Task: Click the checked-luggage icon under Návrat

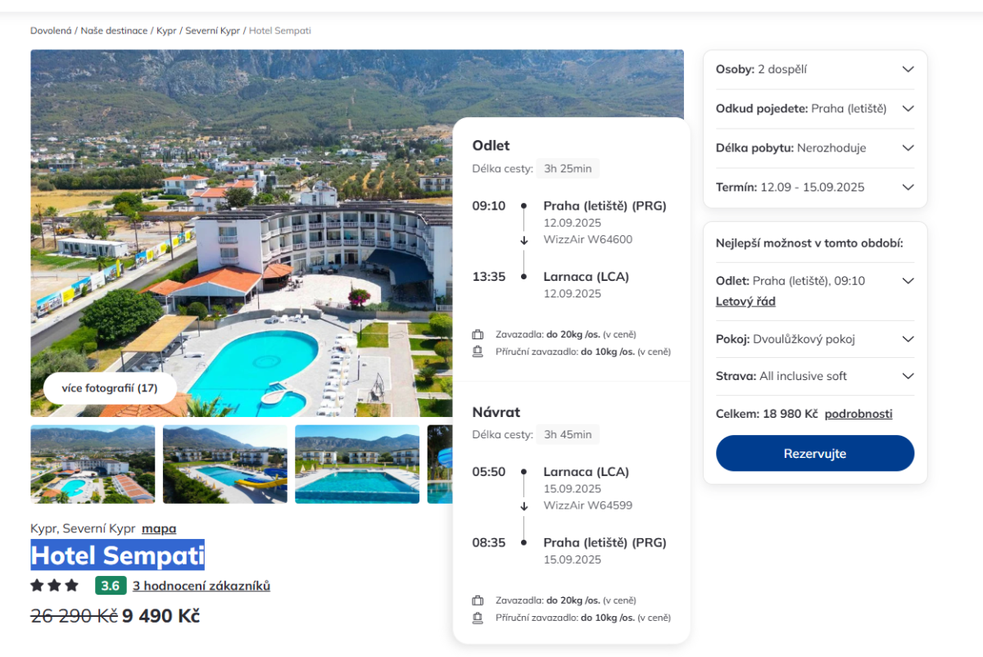Action: 478,600
